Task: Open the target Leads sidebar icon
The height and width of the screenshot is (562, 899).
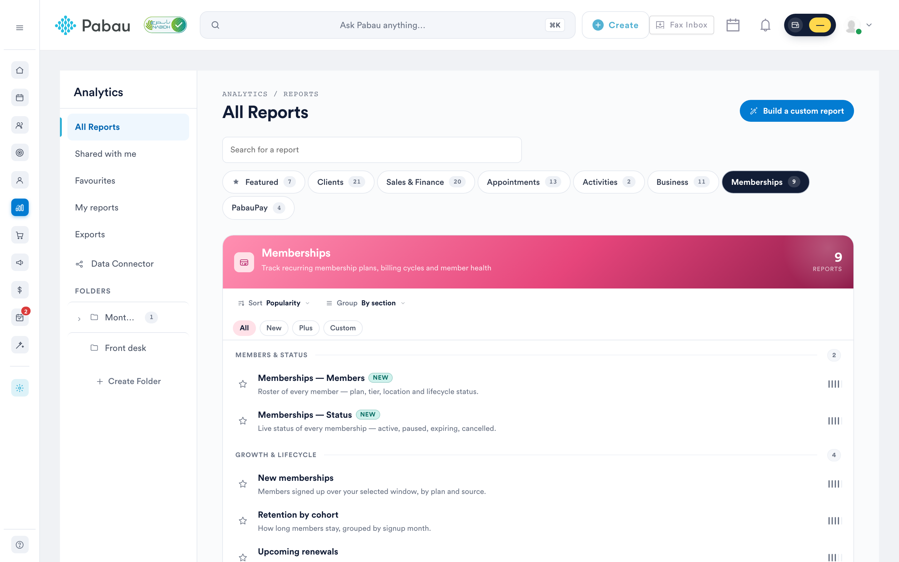Action: tap(20, 152)
